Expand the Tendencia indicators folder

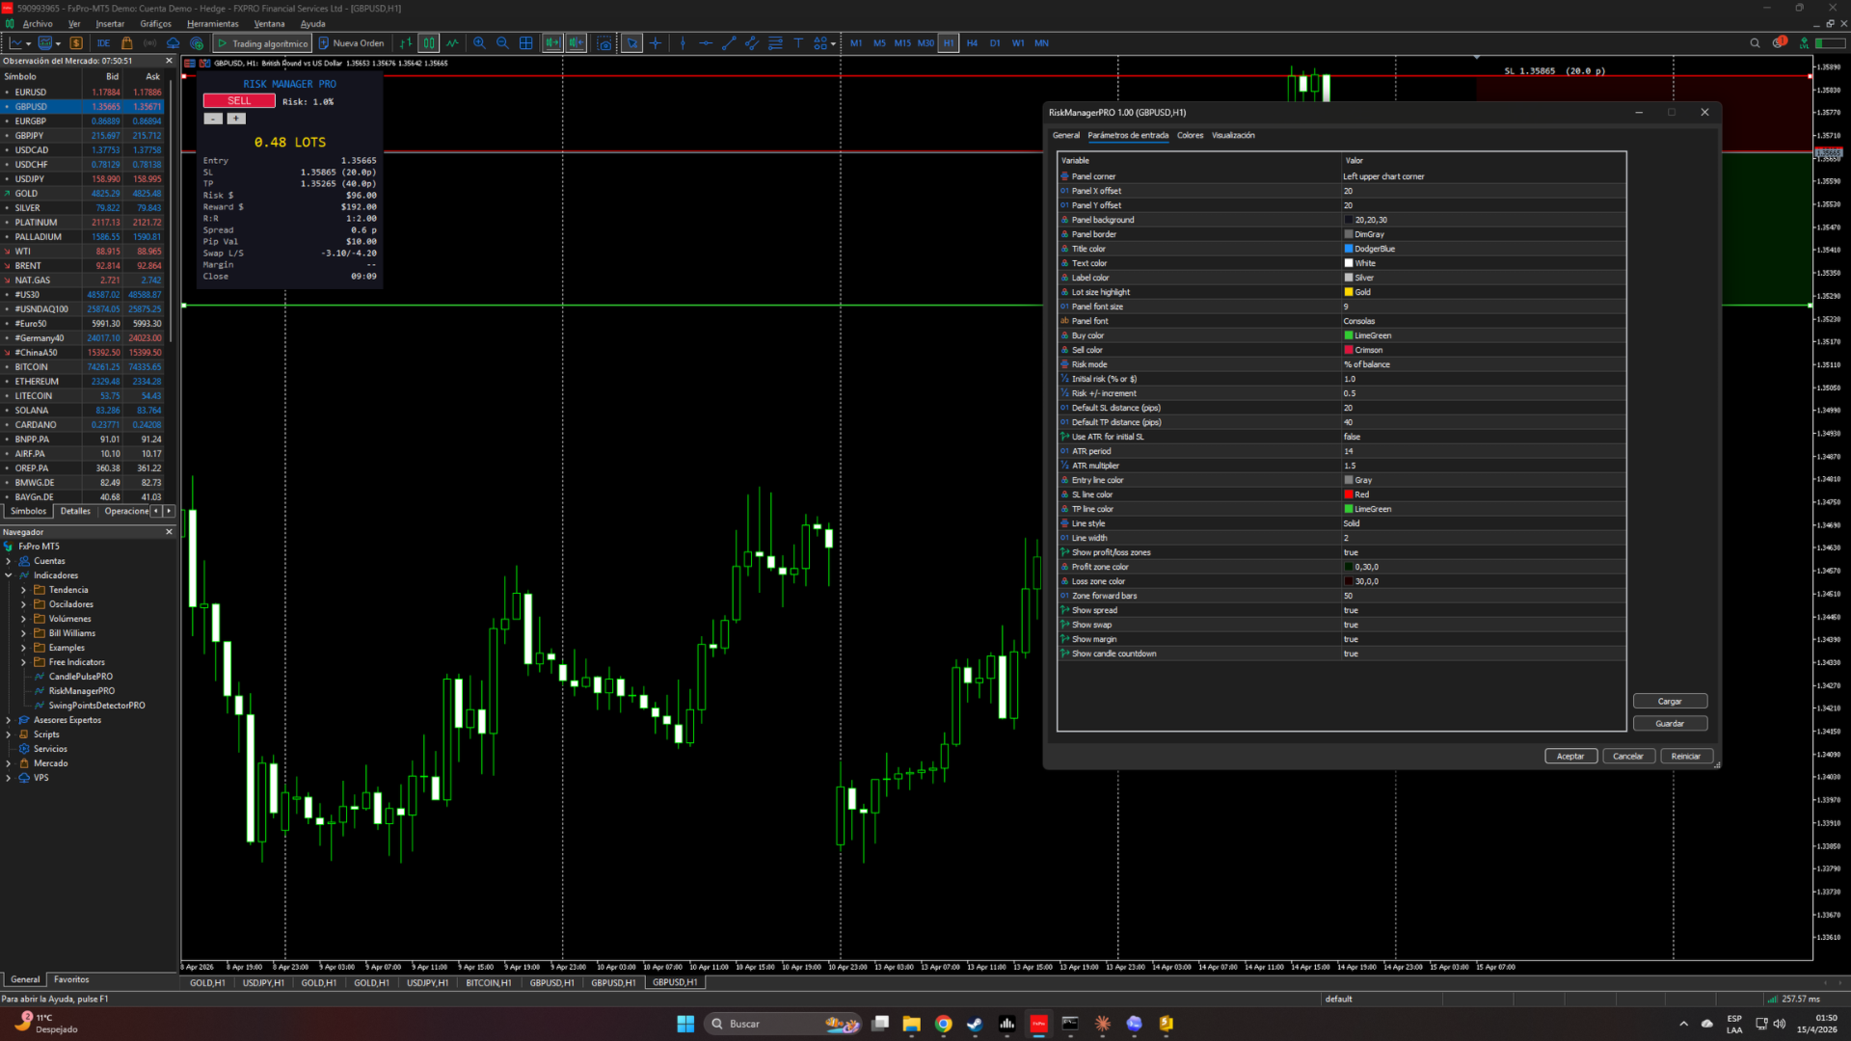tap(23, 590)
